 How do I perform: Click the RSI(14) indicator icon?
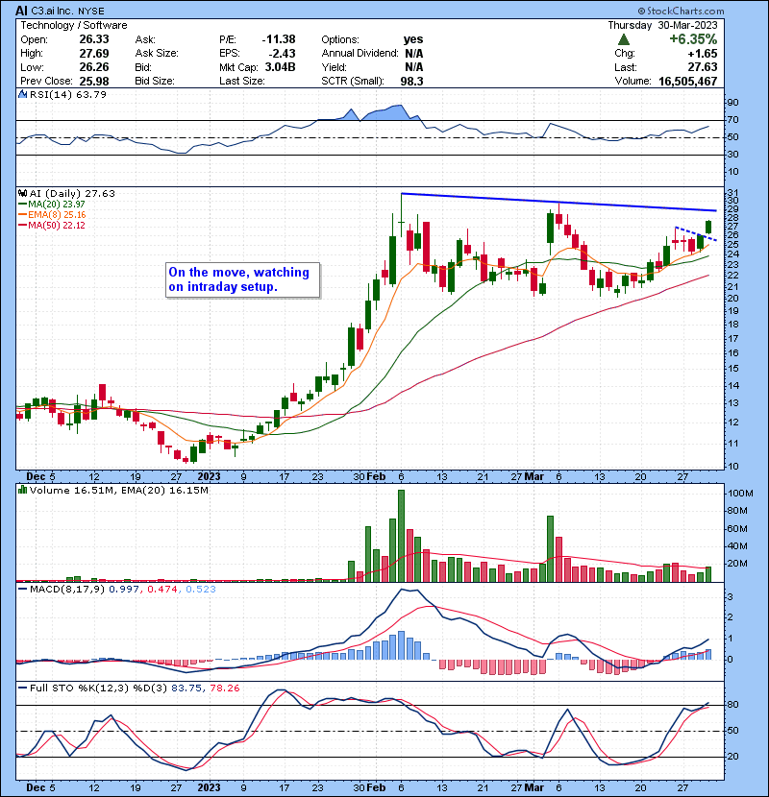22,94
